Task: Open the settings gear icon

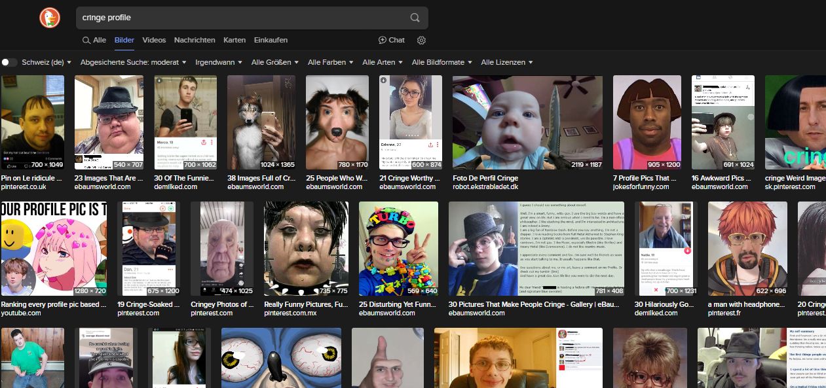Action: click(421, 40)
